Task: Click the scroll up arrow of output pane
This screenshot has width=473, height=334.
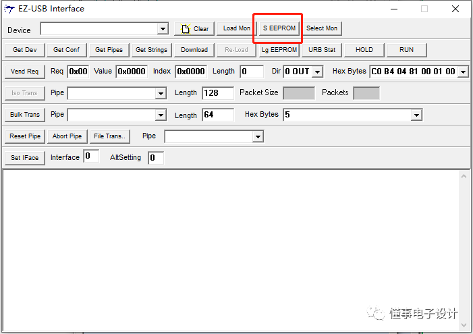Action: pyautogui.click(x=464, y=176)
